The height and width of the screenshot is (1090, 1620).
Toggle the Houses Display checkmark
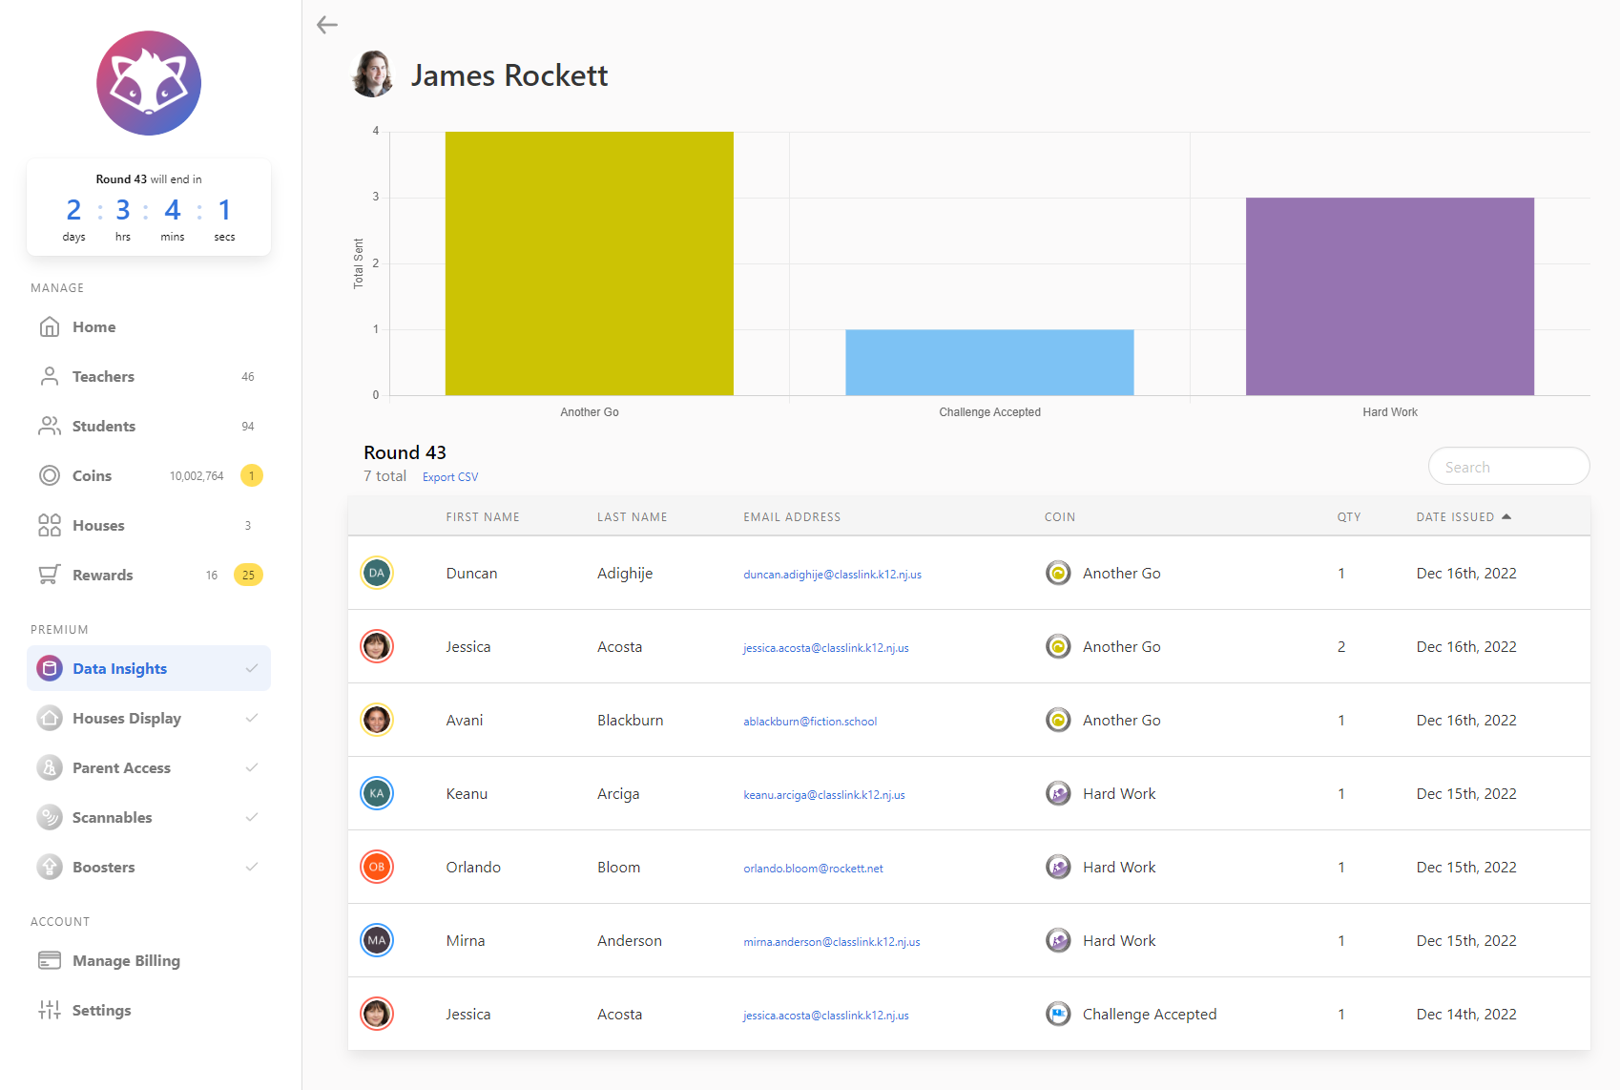pyautogui.click(x=252, y=718)
